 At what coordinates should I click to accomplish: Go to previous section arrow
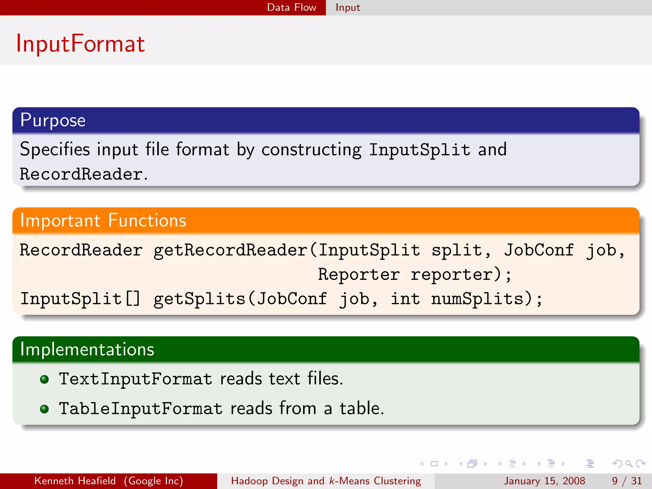tap(539, 464)
